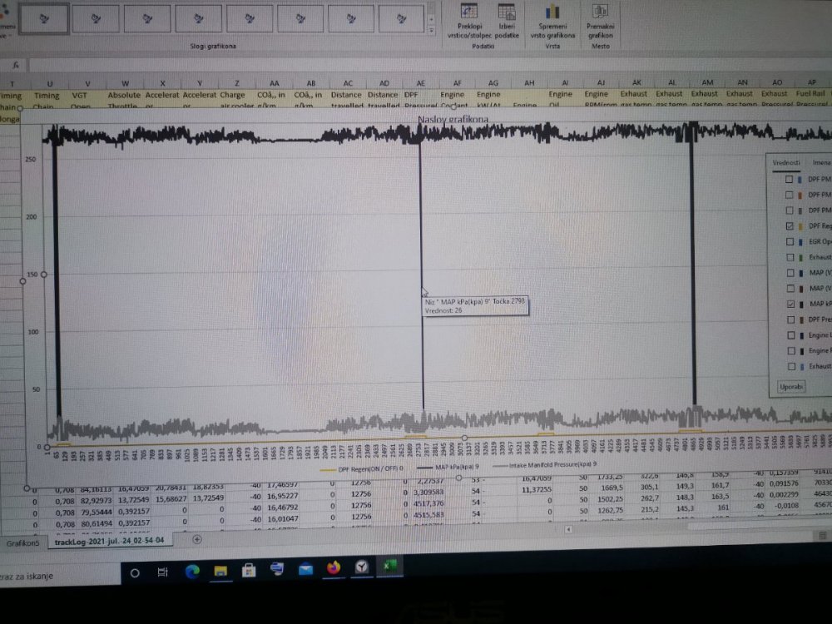The height and width of the screenshot is (624, 832).
Task: Open Firefox from the taskbar
Action: point(334,568)
